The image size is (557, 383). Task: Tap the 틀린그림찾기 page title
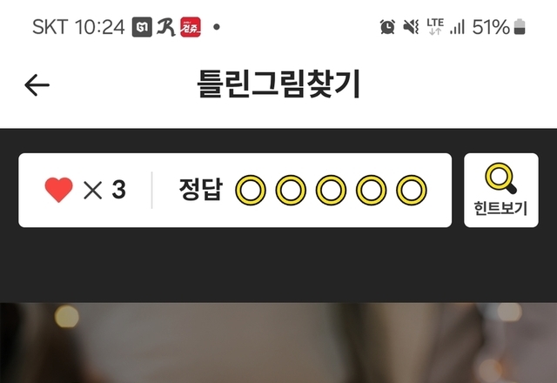278,84
